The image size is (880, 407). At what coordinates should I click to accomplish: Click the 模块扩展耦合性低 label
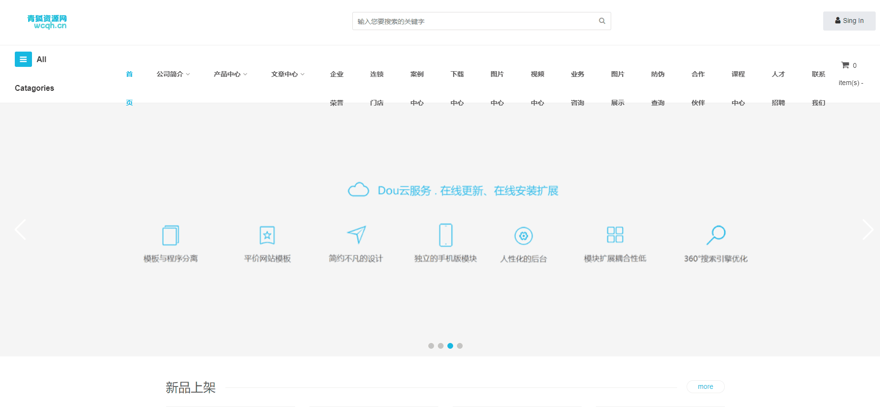pyautogui.click(x=615, y=258)
